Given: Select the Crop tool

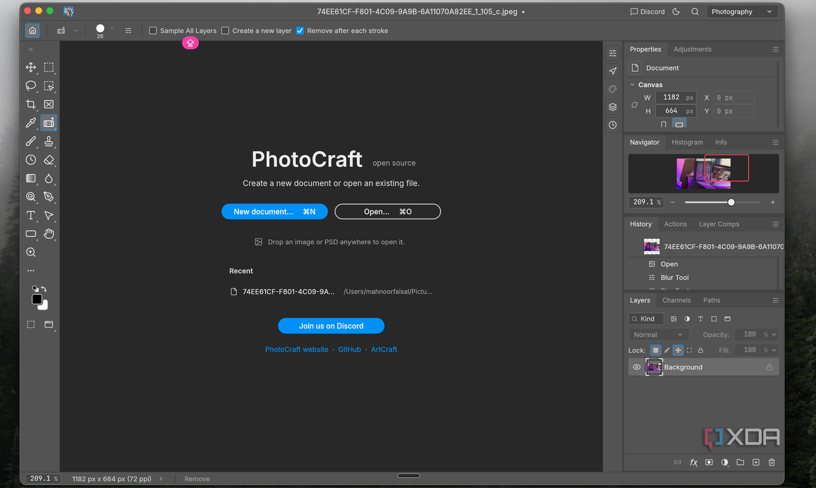Looking at the screenshot, I should (x=31, y=105).
